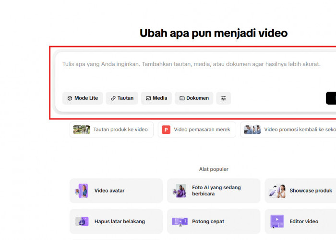
Task: Open the Potong cepat tool
Action: [214, 221]
